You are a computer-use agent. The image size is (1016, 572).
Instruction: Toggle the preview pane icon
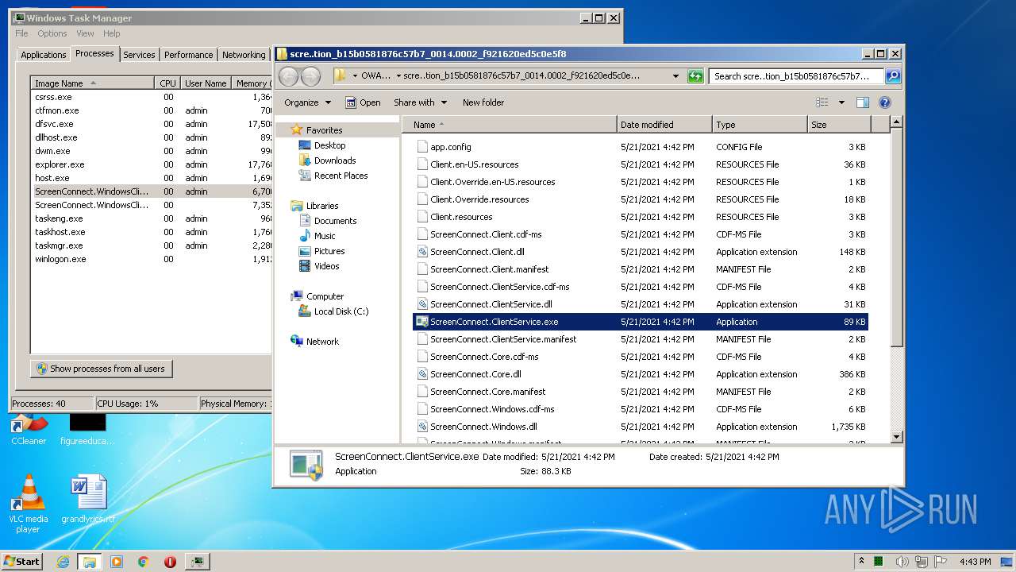(863, 102)
